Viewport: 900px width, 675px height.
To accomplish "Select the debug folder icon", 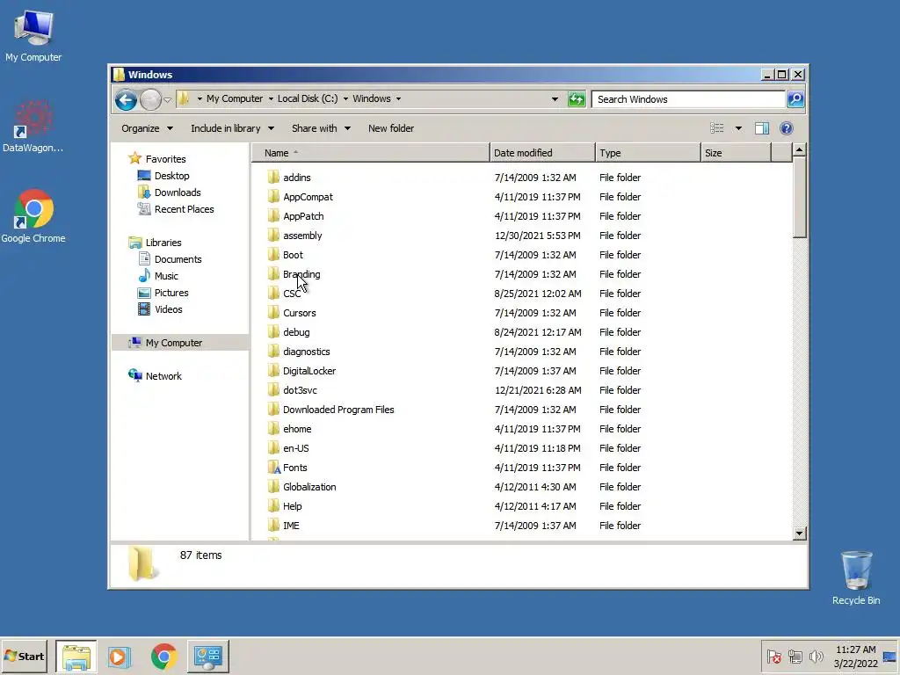I will [274, 331].
